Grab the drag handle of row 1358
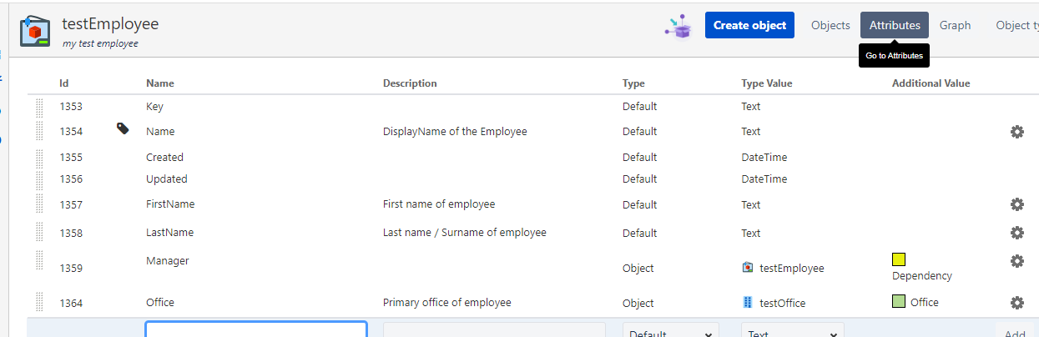1039x337 pixels. pyautogui.click(x=39, y=231)
